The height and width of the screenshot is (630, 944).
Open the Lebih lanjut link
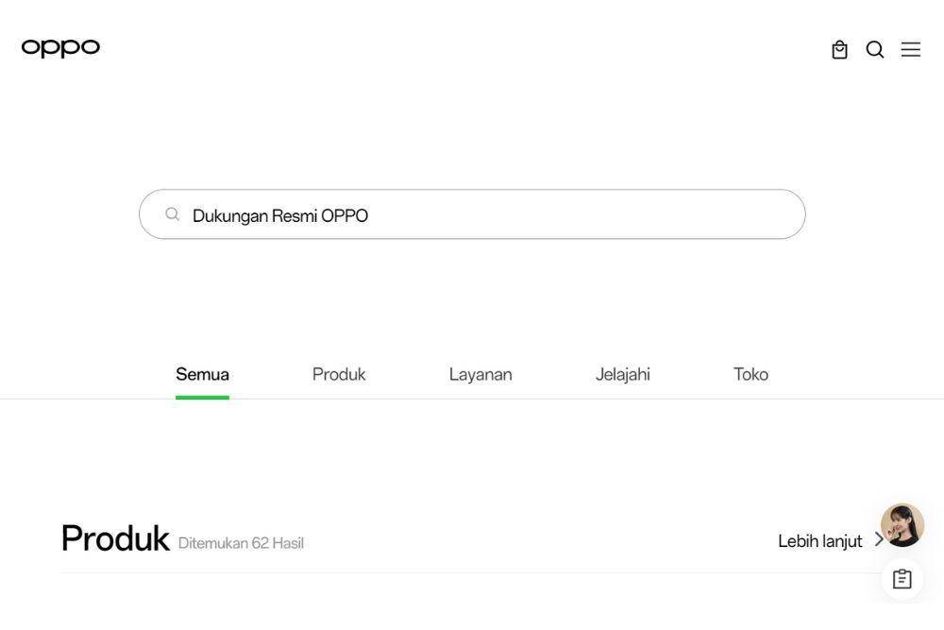[820, 541]
